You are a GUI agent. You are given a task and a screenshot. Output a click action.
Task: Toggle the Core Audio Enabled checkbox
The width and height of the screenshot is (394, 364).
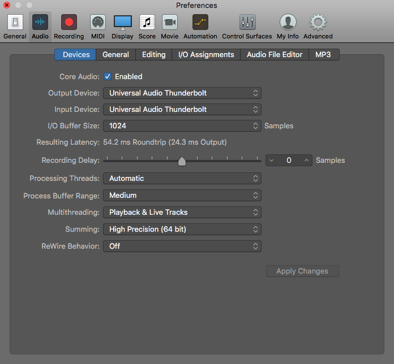tap(108, 76)
